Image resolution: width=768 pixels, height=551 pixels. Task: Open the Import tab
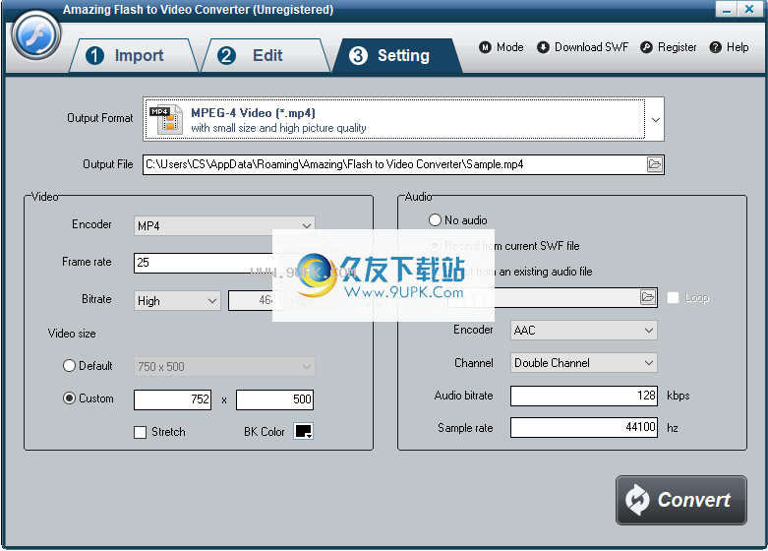[x=133, y=55]
